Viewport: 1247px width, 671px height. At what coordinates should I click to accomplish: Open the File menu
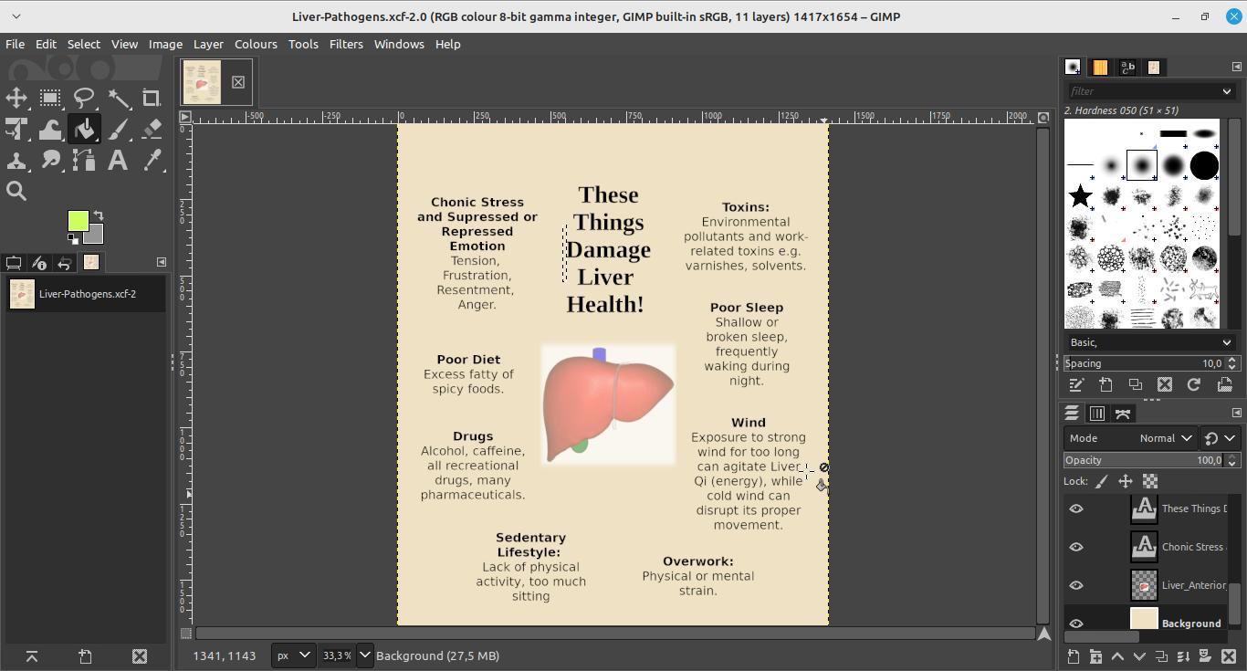tap(15, 44)
